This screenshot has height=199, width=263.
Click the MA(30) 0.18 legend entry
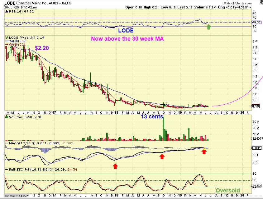tap(16, 41)
